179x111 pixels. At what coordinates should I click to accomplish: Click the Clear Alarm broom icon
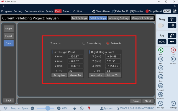(94, 11)
